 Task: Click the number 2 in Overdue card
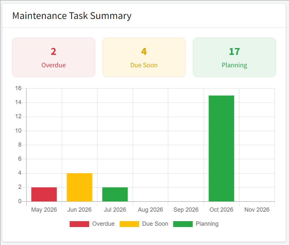53,52
